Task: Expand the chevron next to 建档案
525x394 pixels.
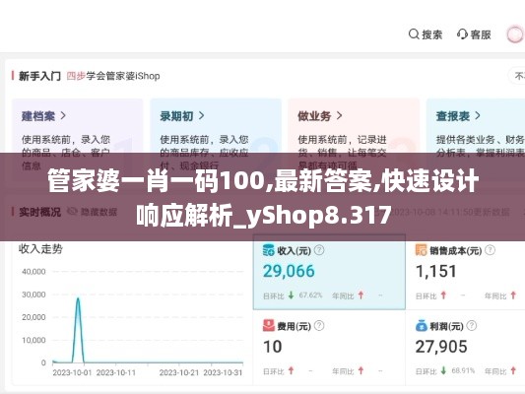Action: click(63, 116)
